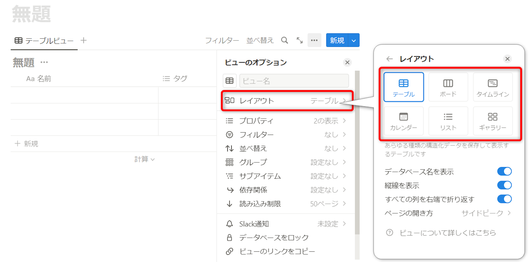
Task: Open ビューについて詳しくはこちら link
Action: tap(447, 233)
